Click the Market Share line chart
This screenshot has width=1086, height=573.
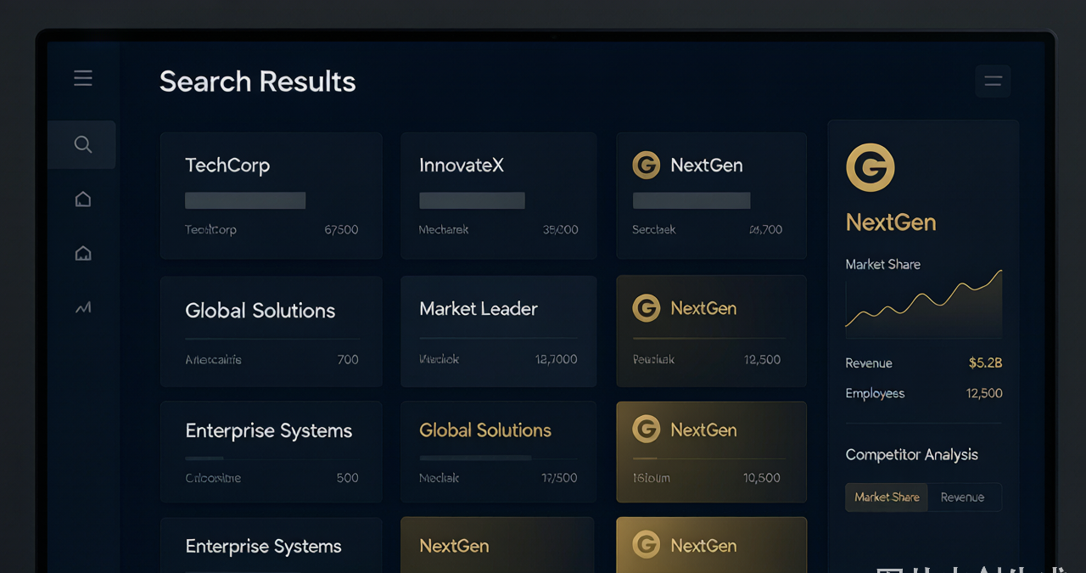tap(924, 304)
